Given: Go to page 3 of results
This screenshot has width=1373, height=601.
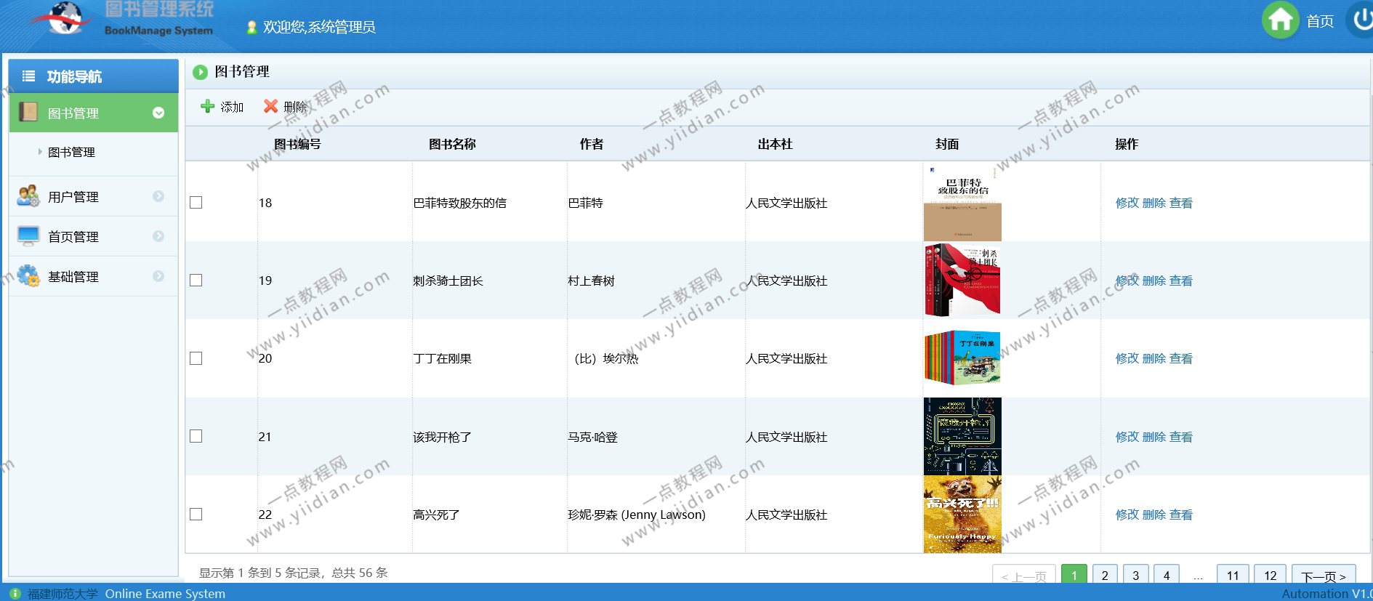Looking at the screenshot, I should (x=1136, y=574).
